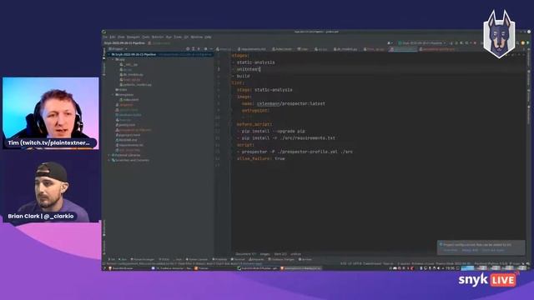
Task: Click the project panel gear settings icon
Action: tap(205, 49)
